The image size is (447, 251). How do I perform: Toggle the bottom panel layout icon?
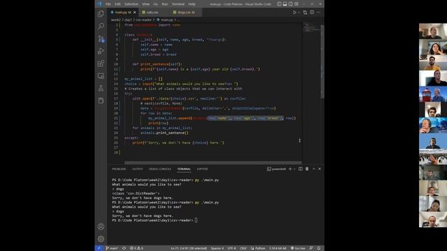[285, 4]
